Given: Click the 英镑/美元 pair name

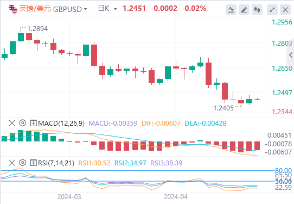Looking at the screenshot, I should click(35, 9).
